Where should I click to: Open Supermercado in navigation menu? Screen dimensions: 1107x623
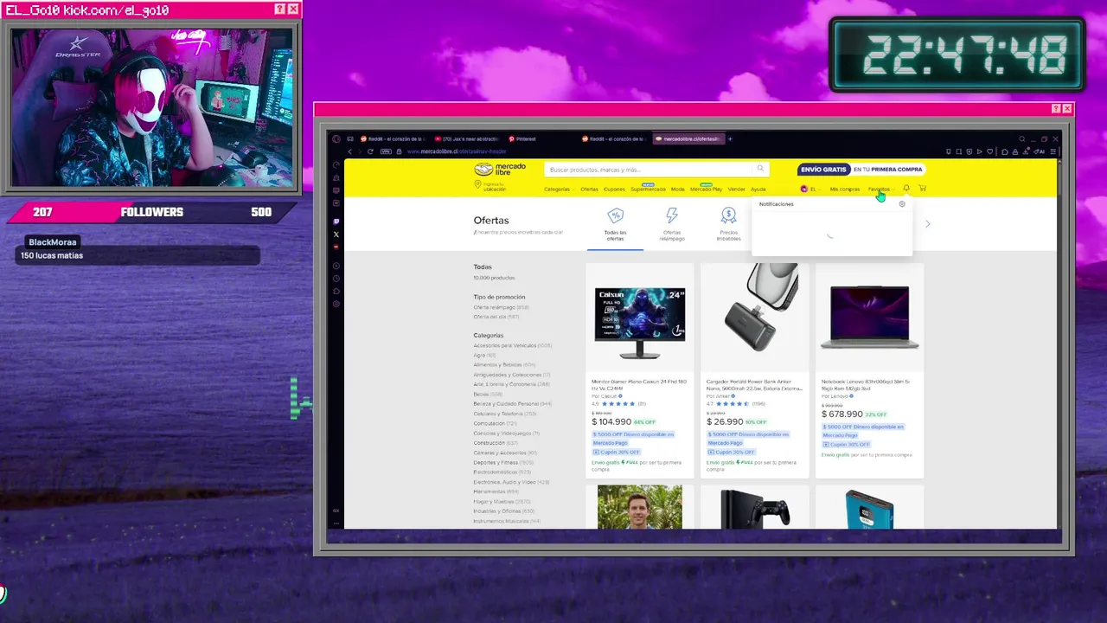(648, 189)
